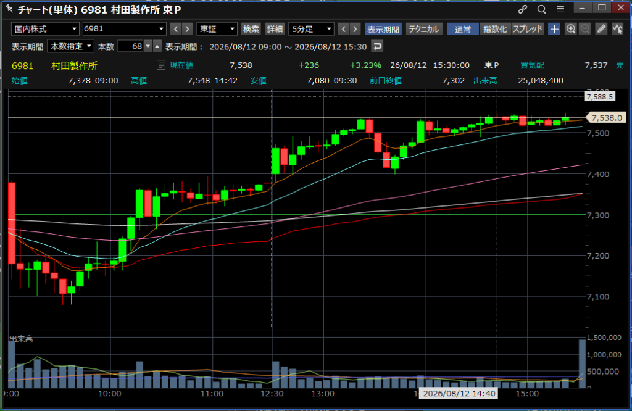Click the link chain icon in title bar

click(523, 9)
